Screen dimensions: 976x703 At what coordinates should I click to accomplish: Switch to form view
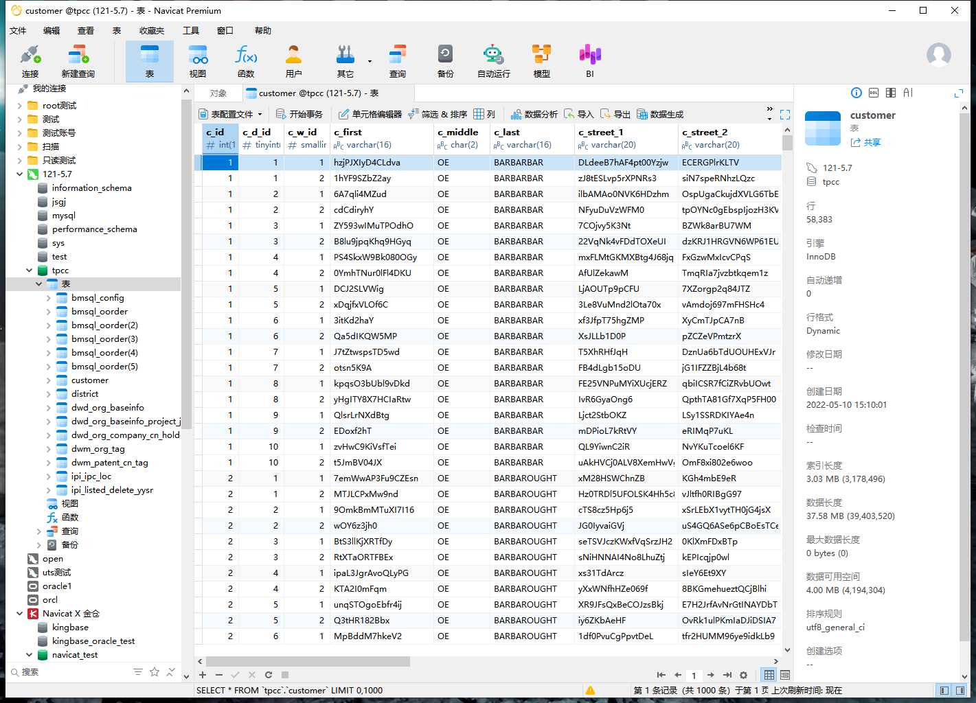(x=785, y=675)
